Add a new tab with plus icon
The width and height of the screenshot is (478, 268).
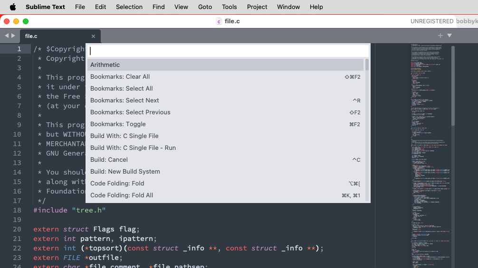tap(440, 36)
